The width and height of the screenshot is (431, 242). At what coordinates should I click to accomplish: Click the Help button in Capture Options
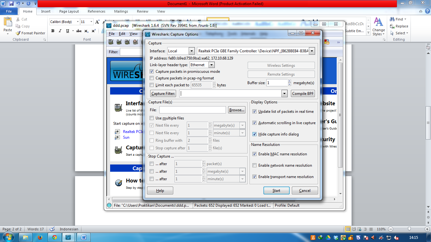coord(160,190)
